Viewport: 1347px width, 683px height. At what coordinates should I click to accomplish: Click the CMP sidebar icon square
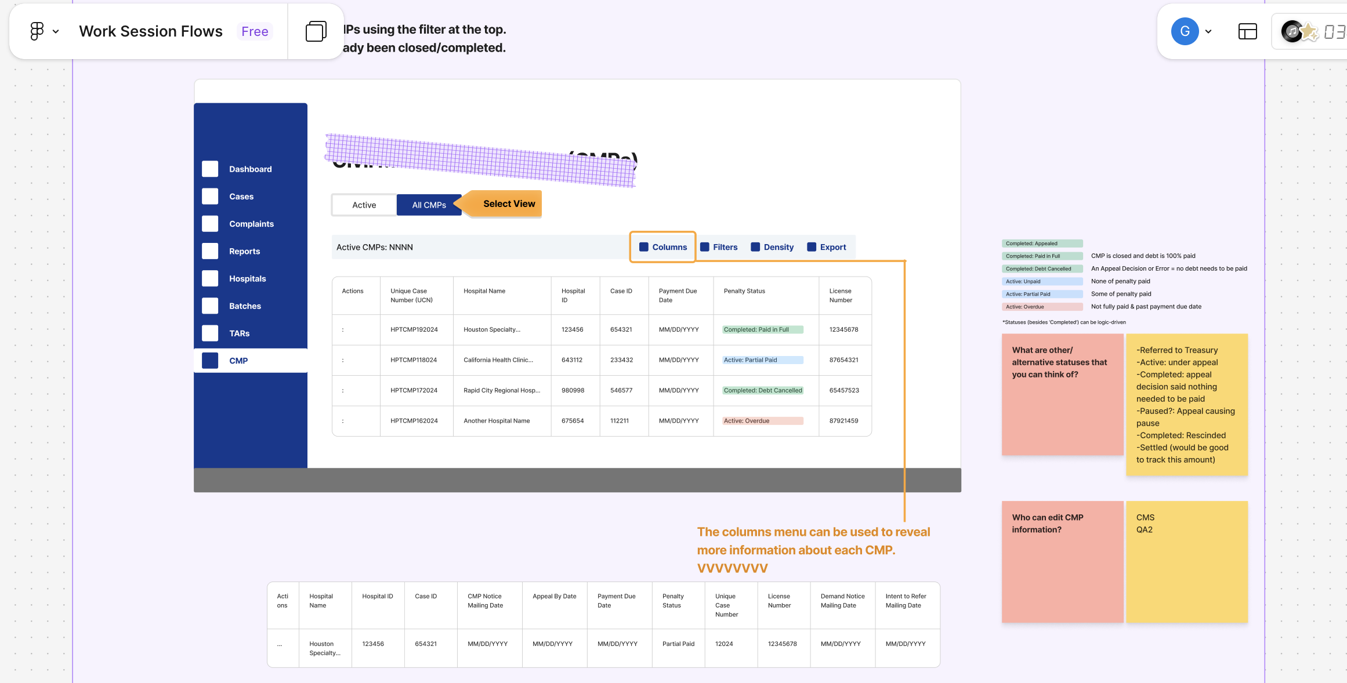(x=210, y=361)
